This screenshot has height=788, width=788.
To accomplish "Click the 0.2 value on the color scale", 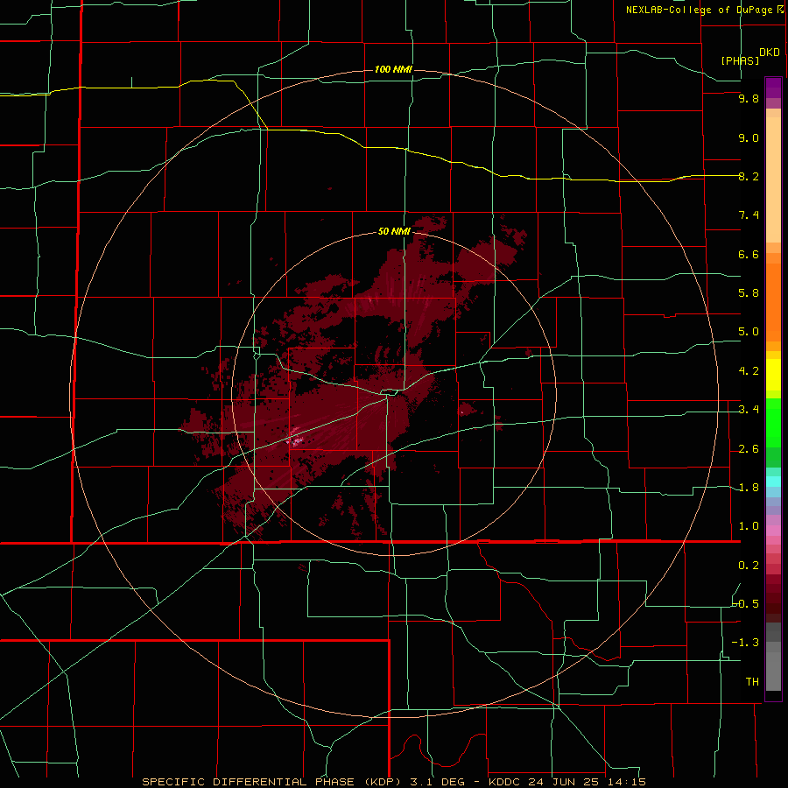I will pyautogui.click(x=749, y=565).
